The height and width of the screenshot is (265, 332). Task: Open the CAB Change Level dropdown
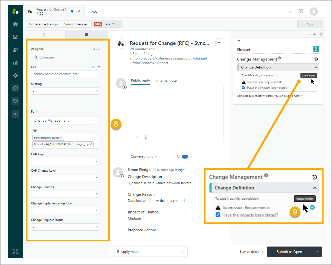(x=65, y=178)
